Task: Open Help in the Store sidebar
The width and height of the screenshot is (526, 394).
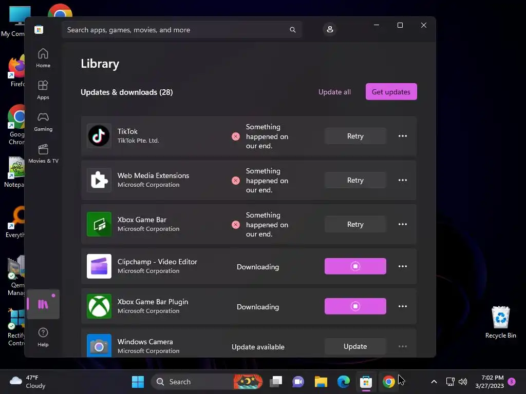Action: (x=43, y=337)
